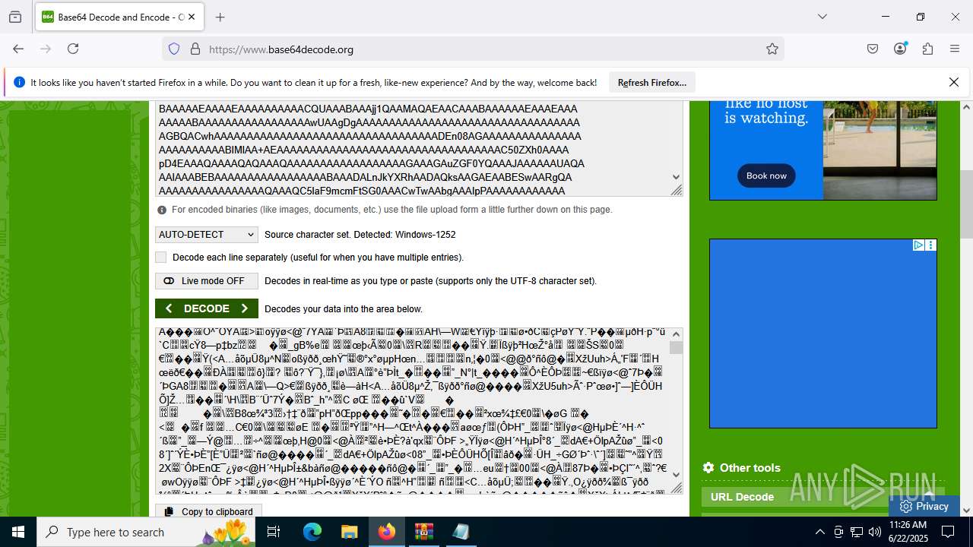This screenshot has width=973, height=547.
Task: Dismiss the Firefox refresh notification bar
Action: [x=954, y=82]
